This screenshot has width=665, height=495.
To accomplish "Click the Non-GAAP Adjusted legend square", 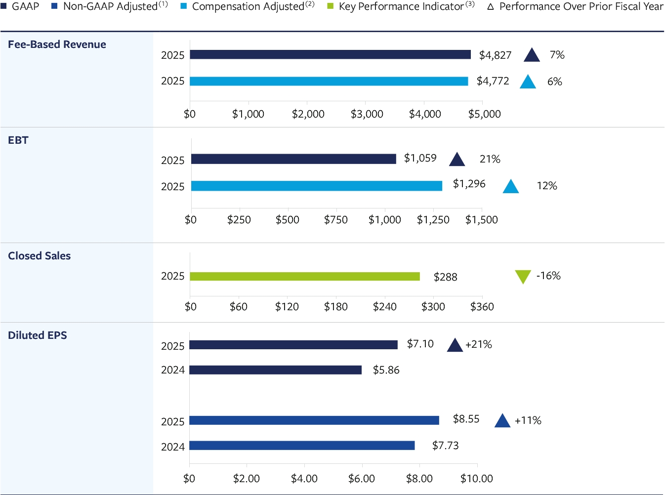I will [x=55, y=6].
